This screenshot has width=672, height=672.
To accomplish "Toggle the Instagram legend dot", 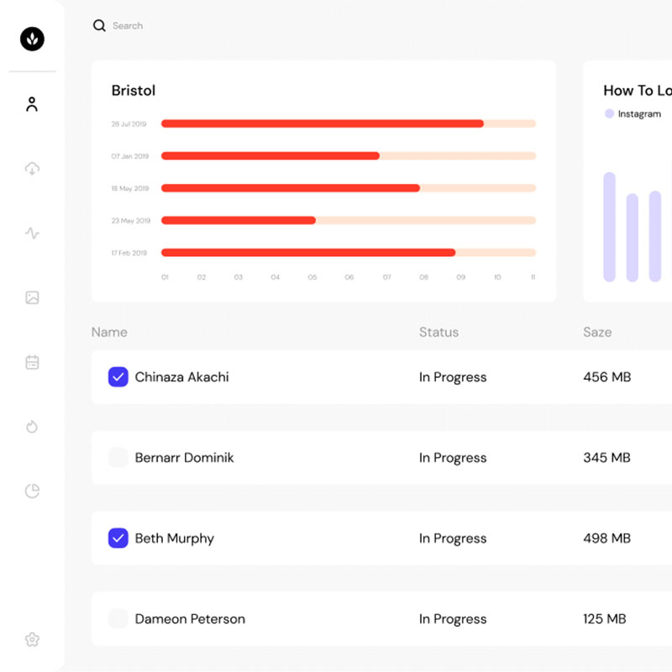I will (609, 114).
